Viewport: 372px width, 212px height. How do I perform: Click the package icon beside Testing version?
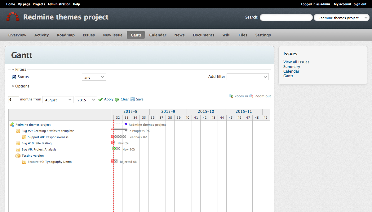[18, 156]
